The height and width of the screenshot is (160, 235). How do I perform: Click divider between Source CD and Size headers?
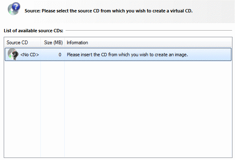[41, 43]
